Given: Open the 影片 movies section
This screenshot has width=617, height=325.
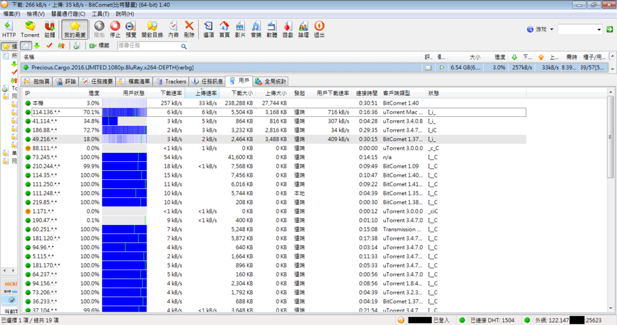Looking at the screenshot, I should (240, 29).
